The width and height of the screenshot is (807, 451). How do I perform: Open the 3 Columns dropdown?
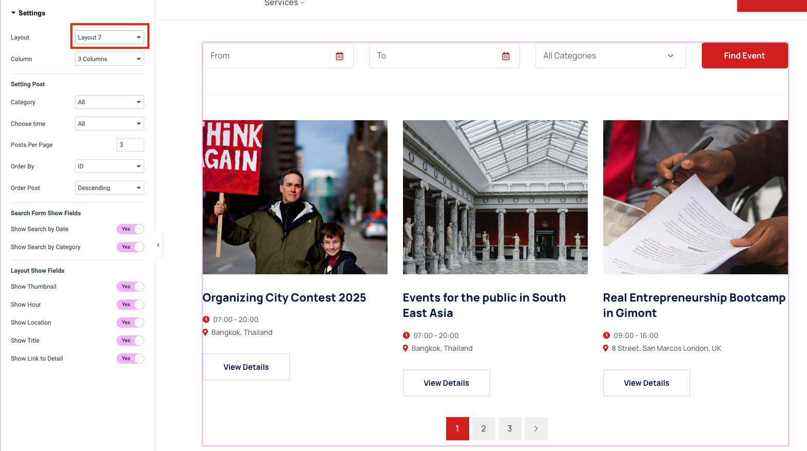(109, 59)
